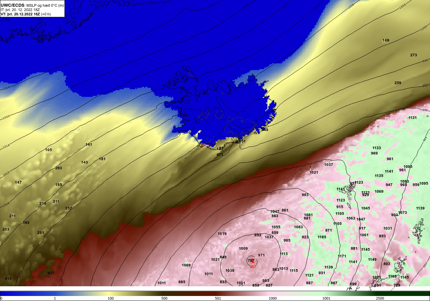The width and height of the screenshot is (430, 301).
Task: Pick the height value 947
Action: point(389,185)
